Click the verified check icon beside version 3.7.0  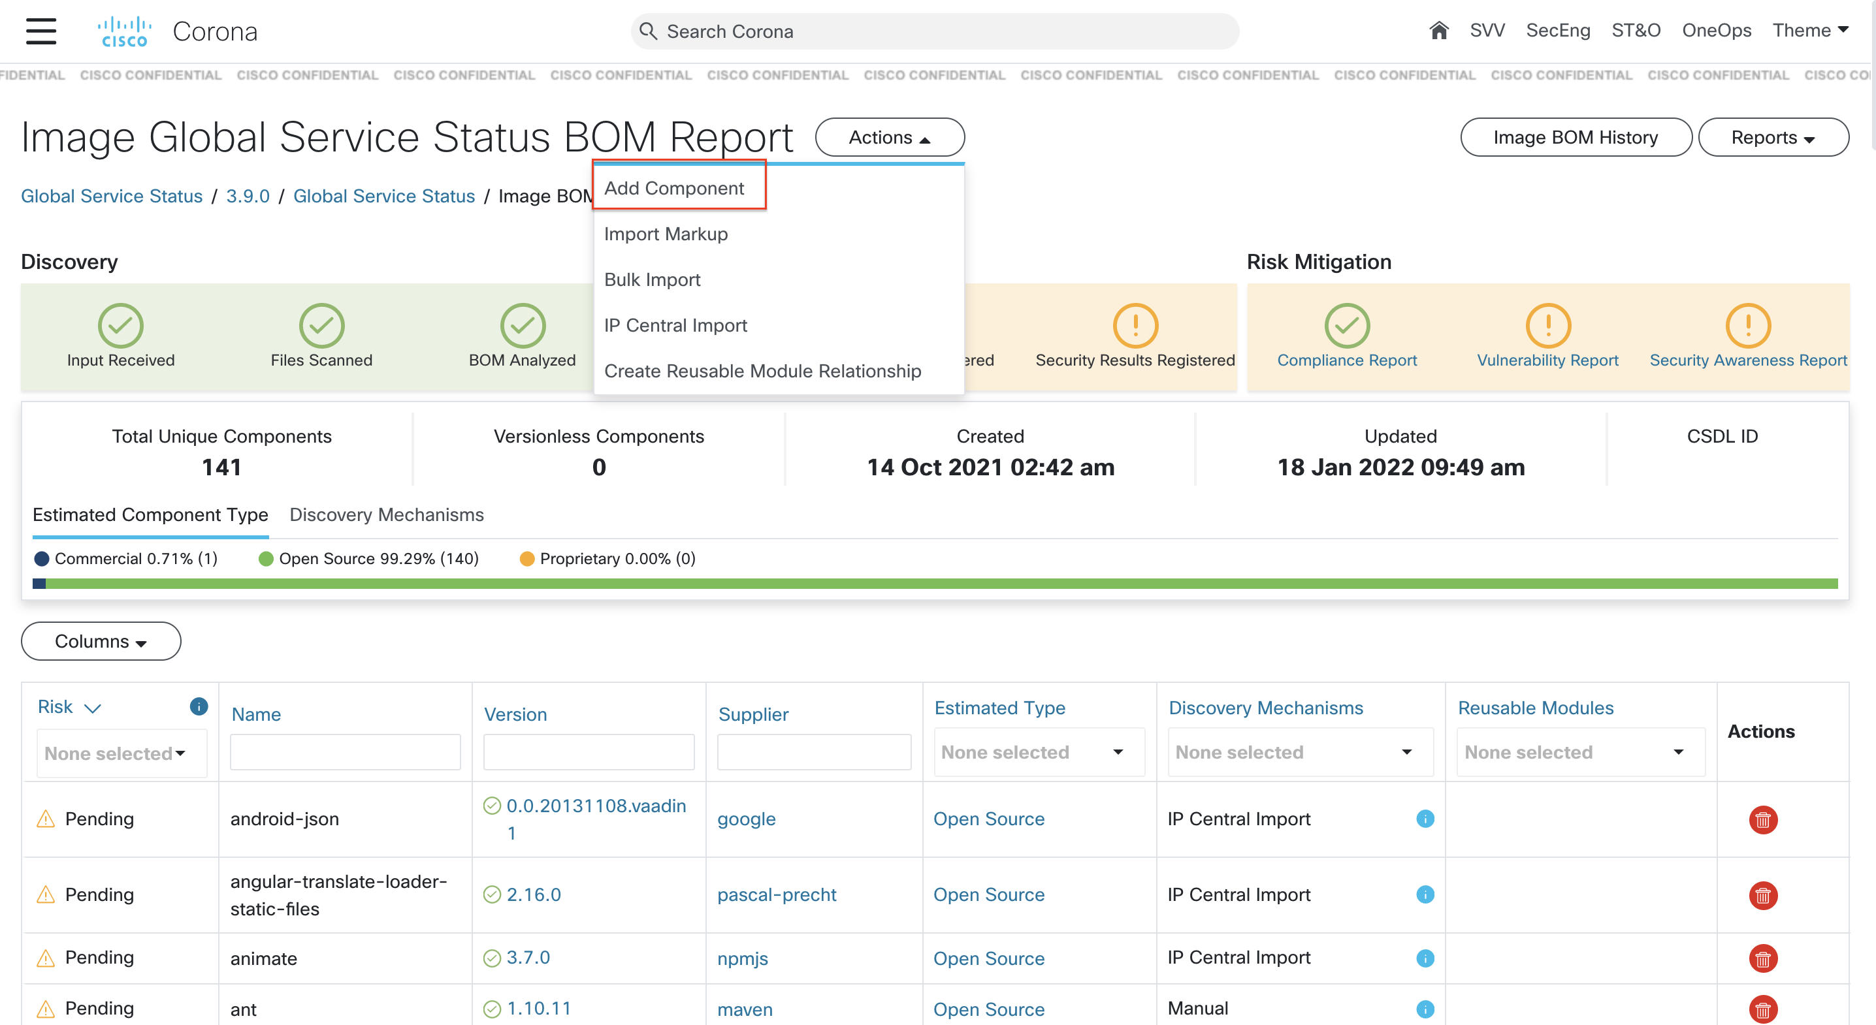coord(493,958)
